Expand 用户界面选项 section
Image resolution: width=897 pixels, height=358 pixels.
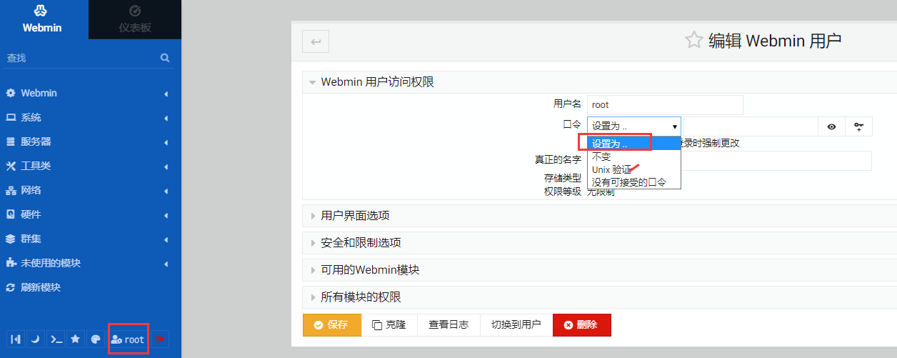point(600,215)
